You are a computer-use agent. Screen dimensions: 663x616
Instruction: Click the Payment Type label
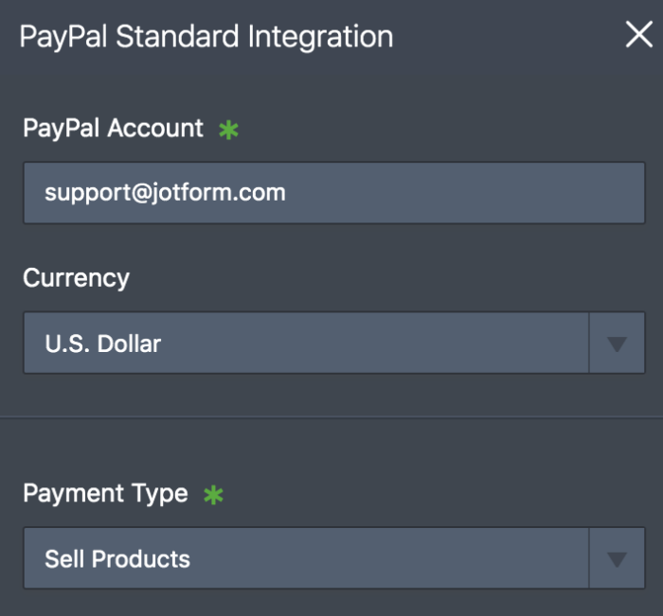tap(105, 494)
